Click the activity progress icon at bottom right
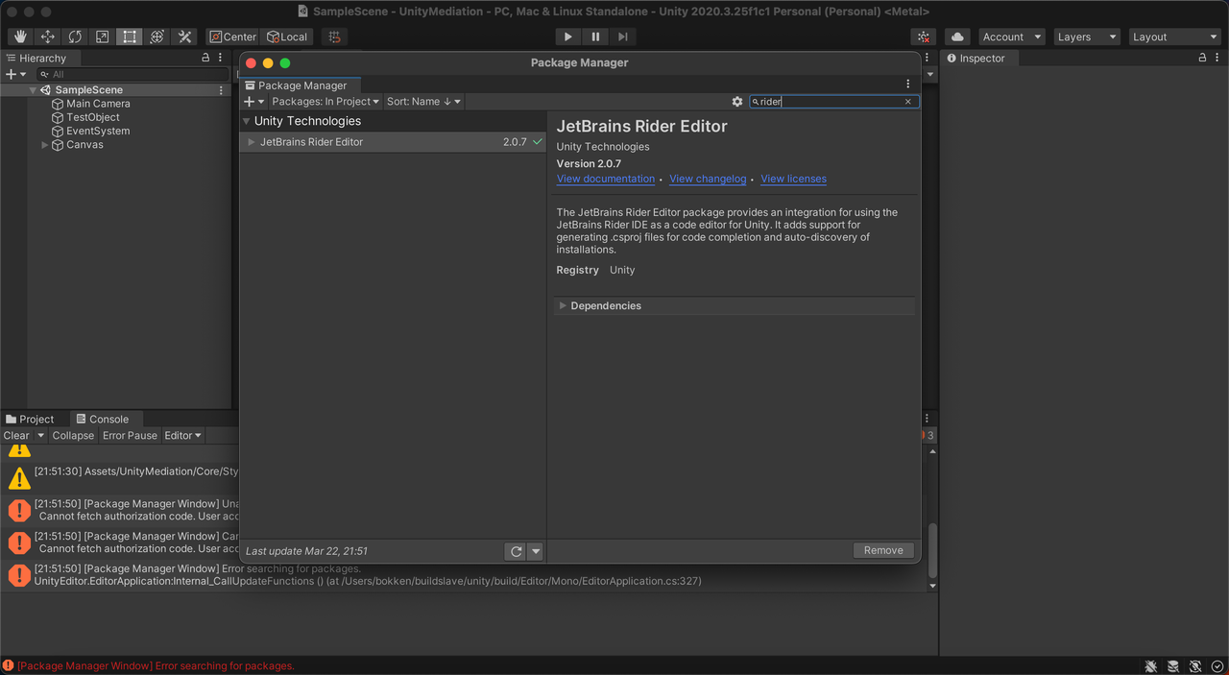Screen dimensions: 1229x675 point(1217,666)
